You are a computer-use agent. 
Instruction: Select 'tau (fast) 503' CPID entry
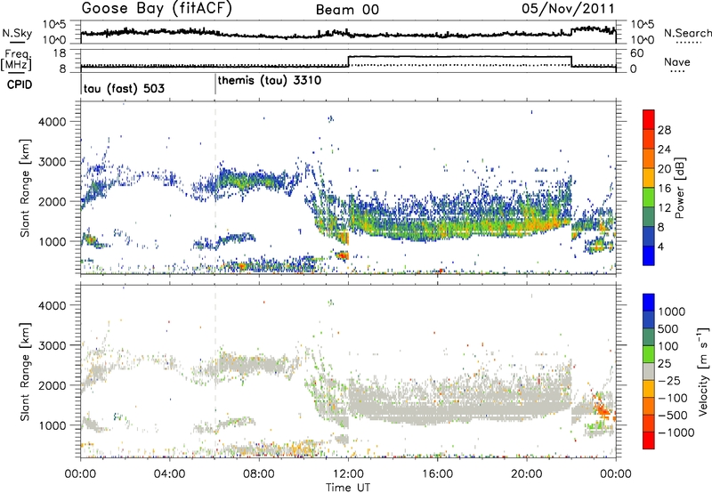click(124, 88)
